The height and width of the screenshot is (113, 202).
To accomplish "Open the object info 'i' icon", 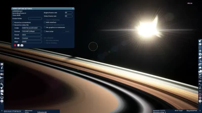I will (2, 68).
